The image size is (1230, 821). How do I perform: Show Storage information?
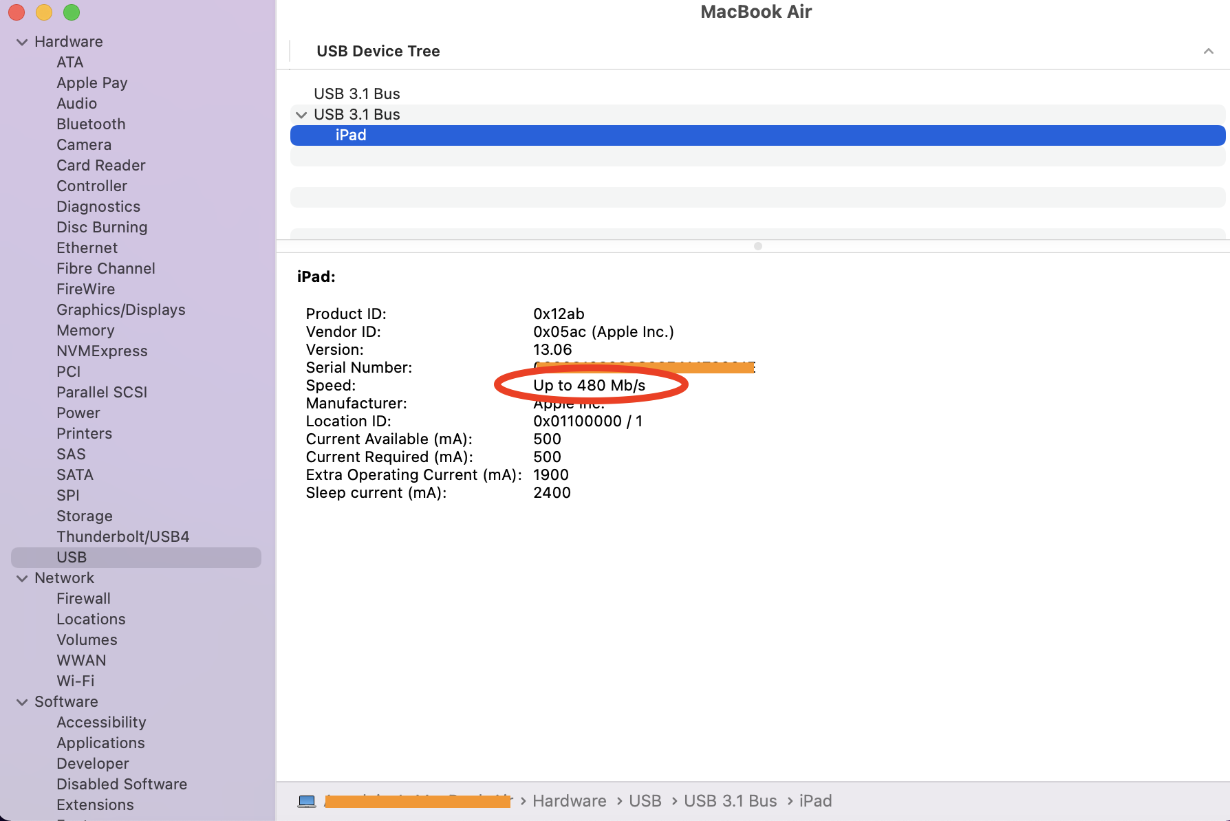click(85, 516)
